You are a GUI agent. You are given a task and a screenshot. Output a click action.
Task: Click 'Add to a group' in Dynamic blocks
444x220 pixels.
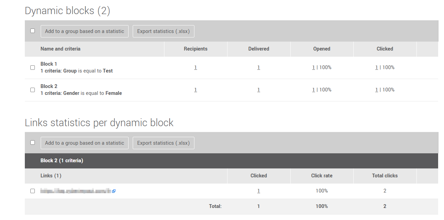pyautogui.click(x=84, y=31)
